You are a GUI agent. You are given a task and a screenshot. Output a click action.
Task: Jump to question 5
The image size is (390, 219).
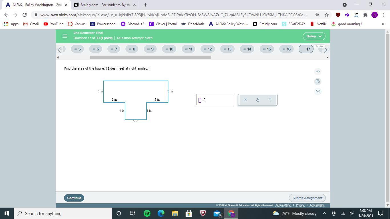[78, 49]
